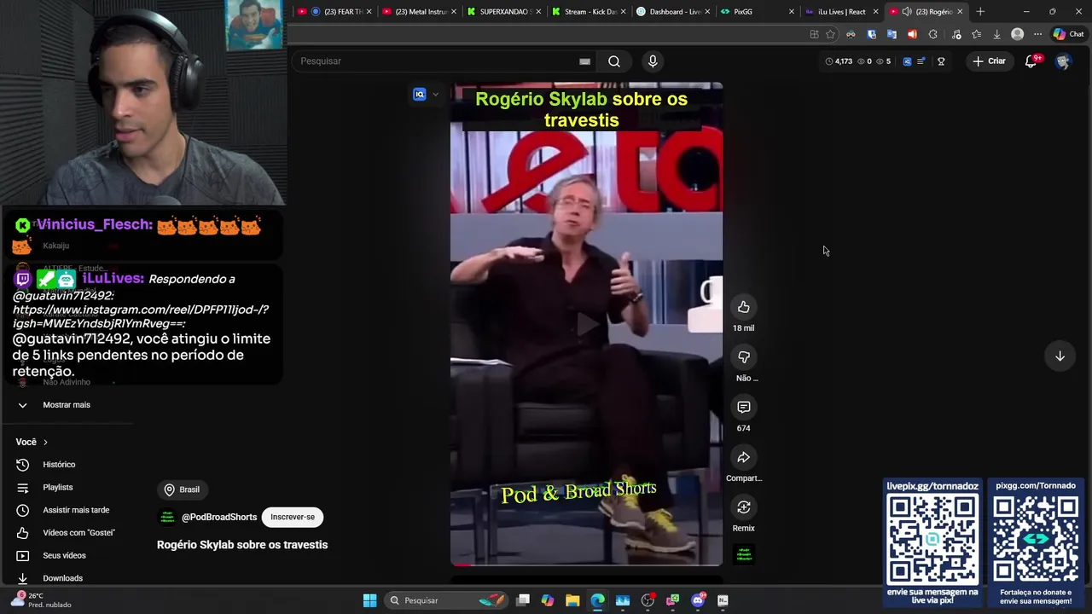The image size is (1092, 614).
Task: Subscribe with the Inscrever-se button
Action: [293, 517]
